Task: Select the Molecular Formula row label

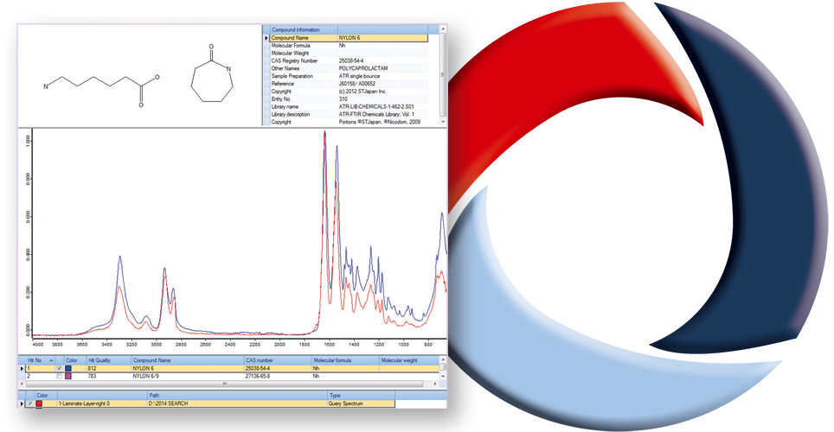Action: tap(291, 46)
